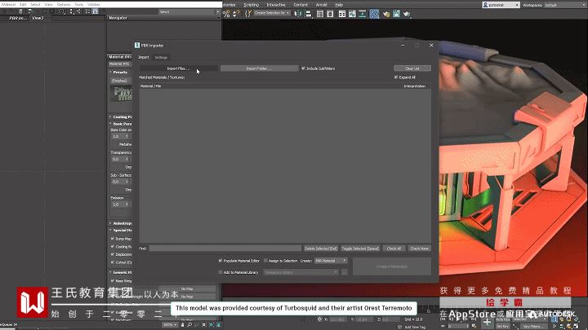588x330 pixels.
Task: Collapse the Special Maps rollout
Action: click(x=120, y=230)
